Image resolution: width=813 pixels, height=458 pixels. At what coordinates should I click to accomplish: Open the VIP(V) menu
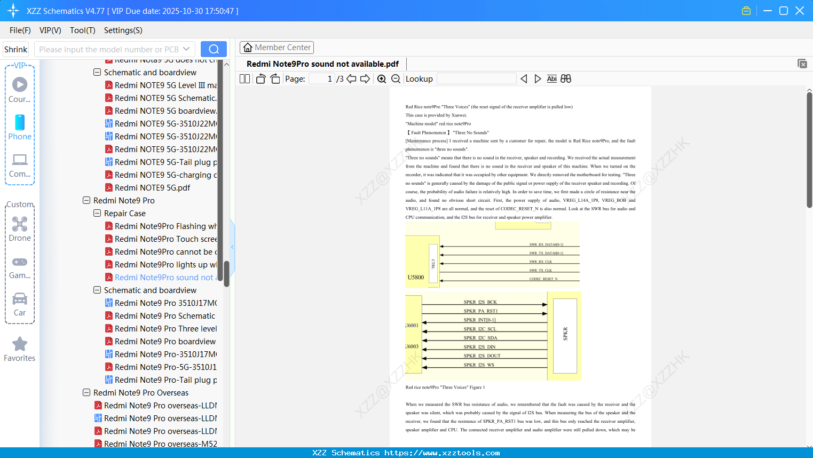point(50,30)
